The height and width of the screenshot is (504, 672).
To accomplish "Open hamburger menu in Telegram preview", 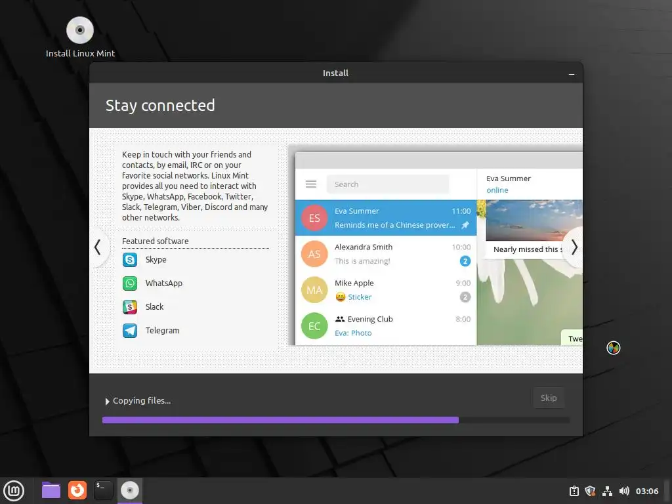I will click(311, 184).
